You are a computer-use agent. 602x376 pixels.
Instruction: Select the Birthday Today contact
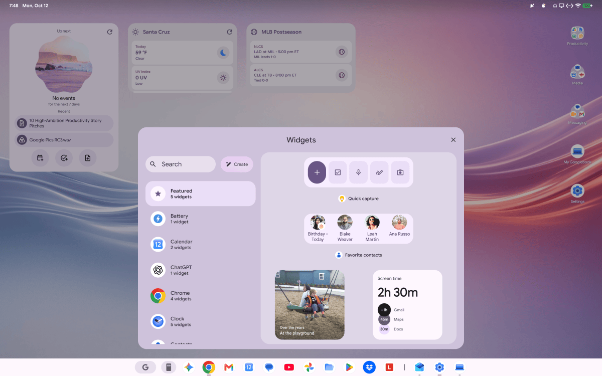click(317, 229)
